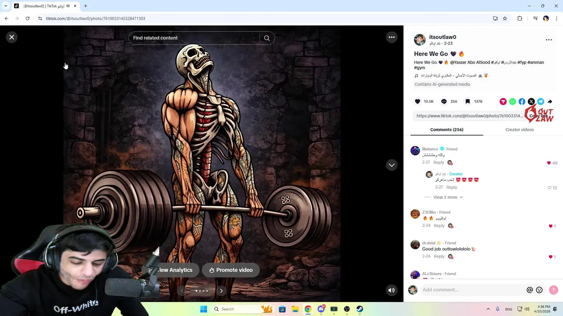563x316 pixels.
Task: Share to Telegram
Action: [x=541, y=101]
